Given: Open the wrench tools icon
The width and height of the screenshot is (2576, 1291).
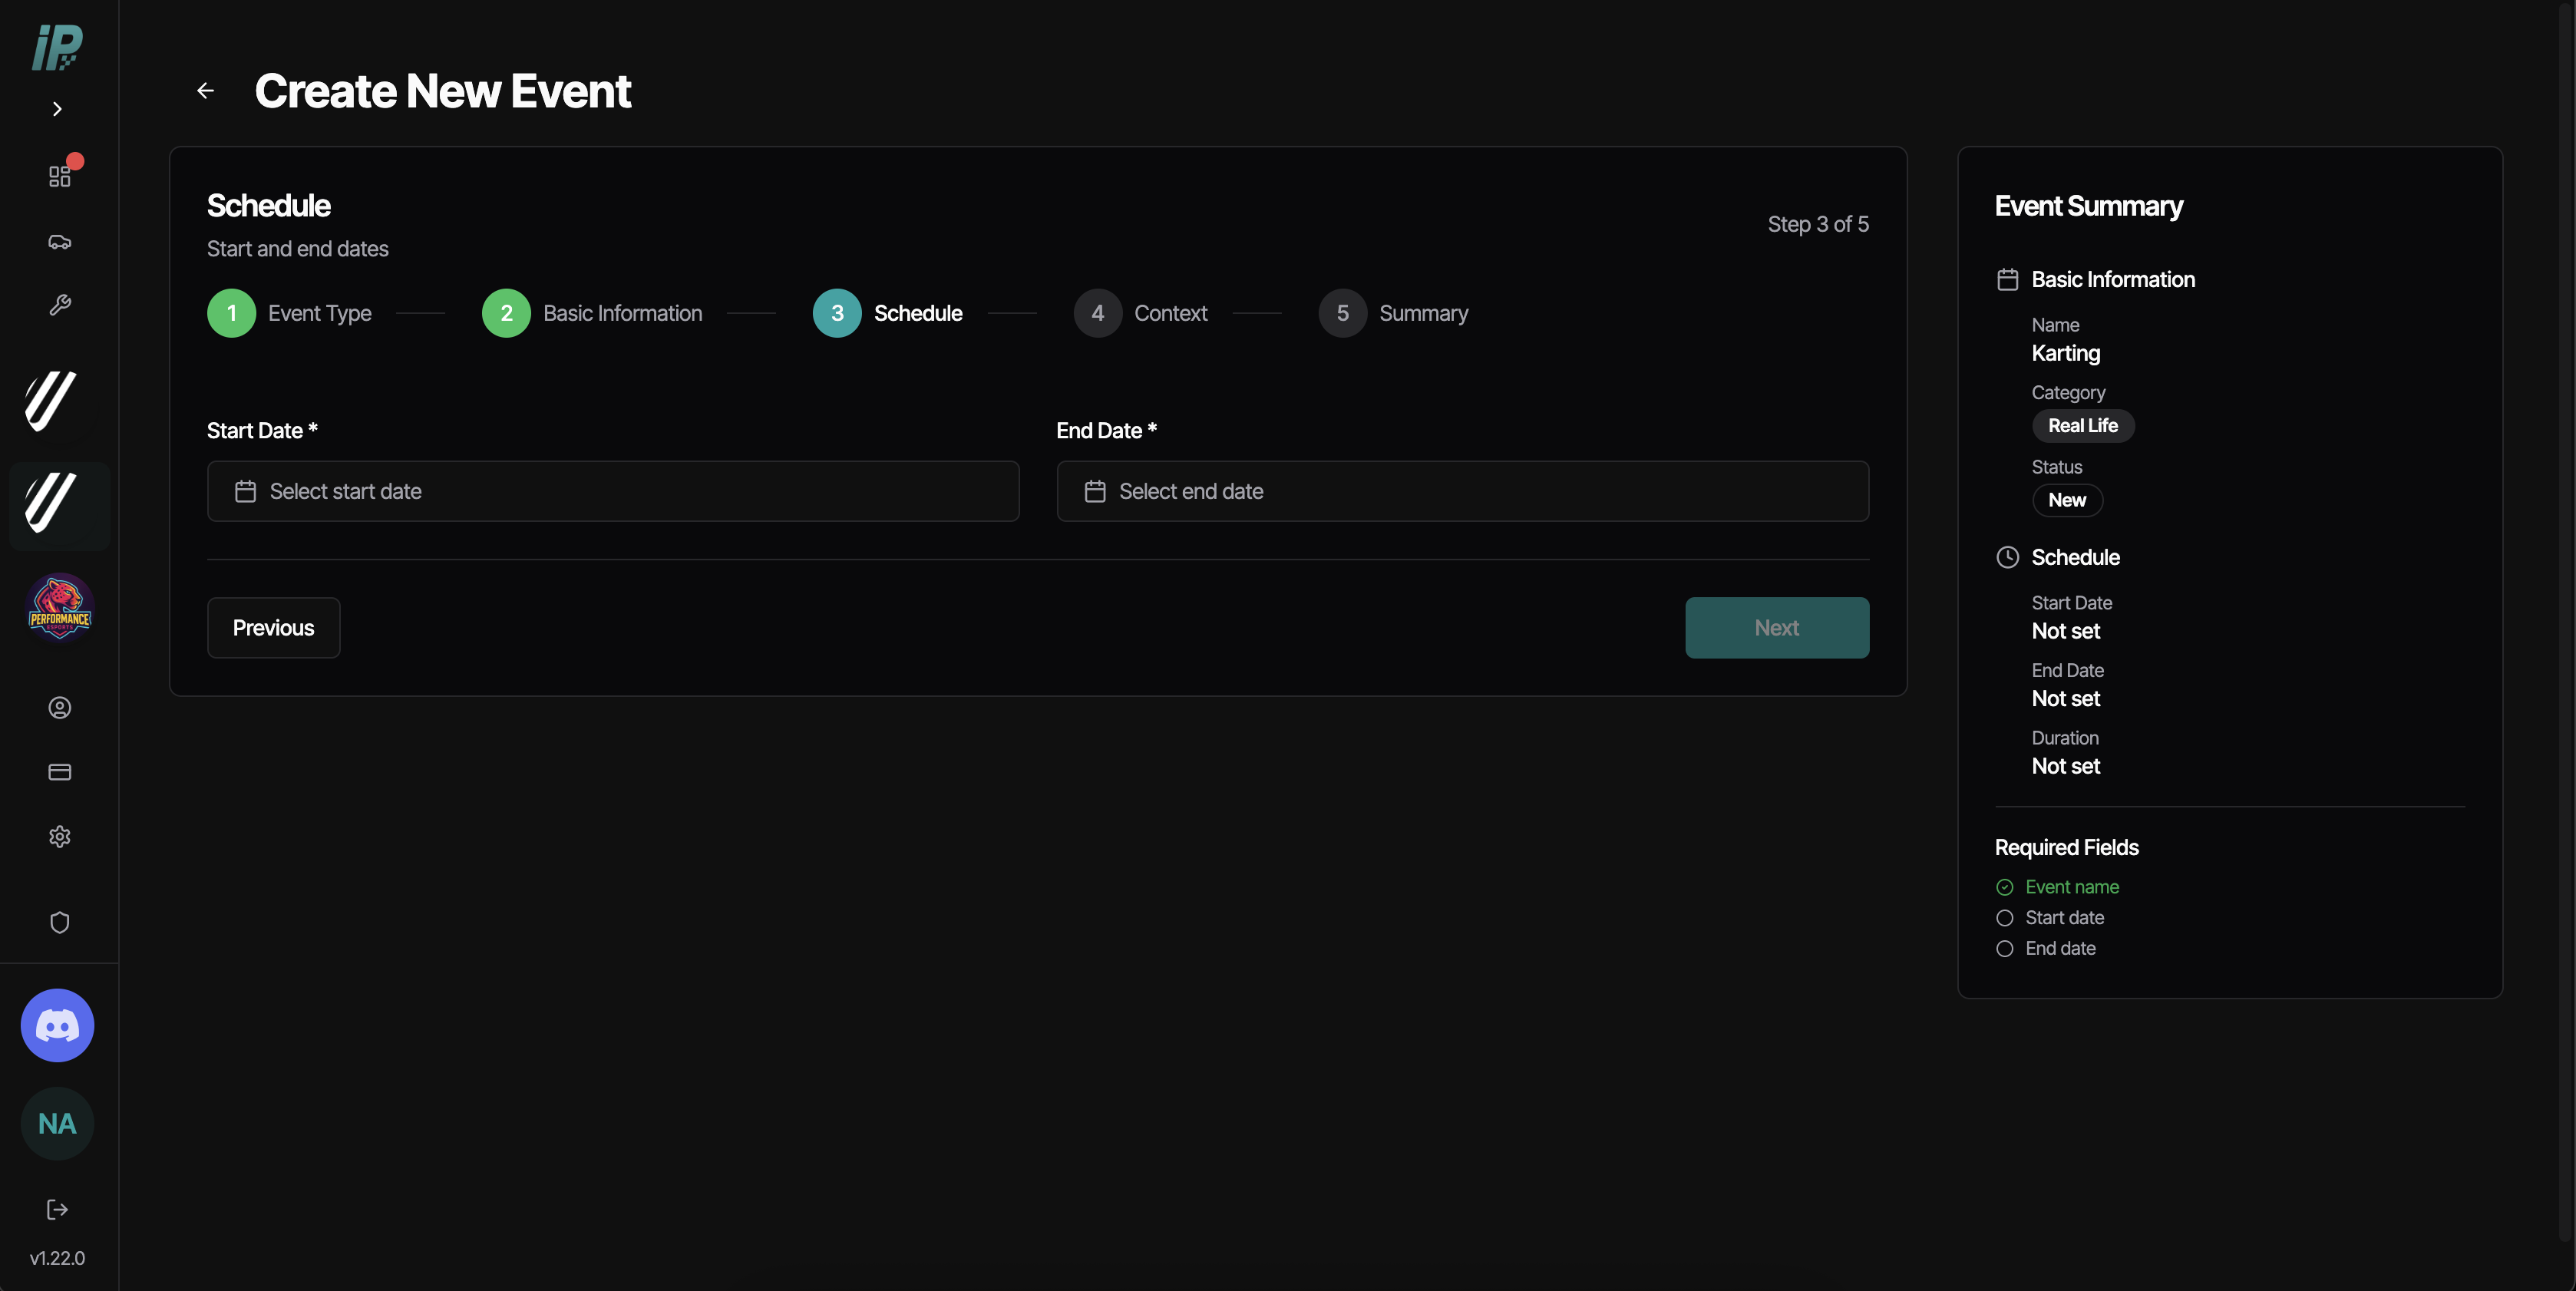Looking at the screenshot, I should (60, 305).
